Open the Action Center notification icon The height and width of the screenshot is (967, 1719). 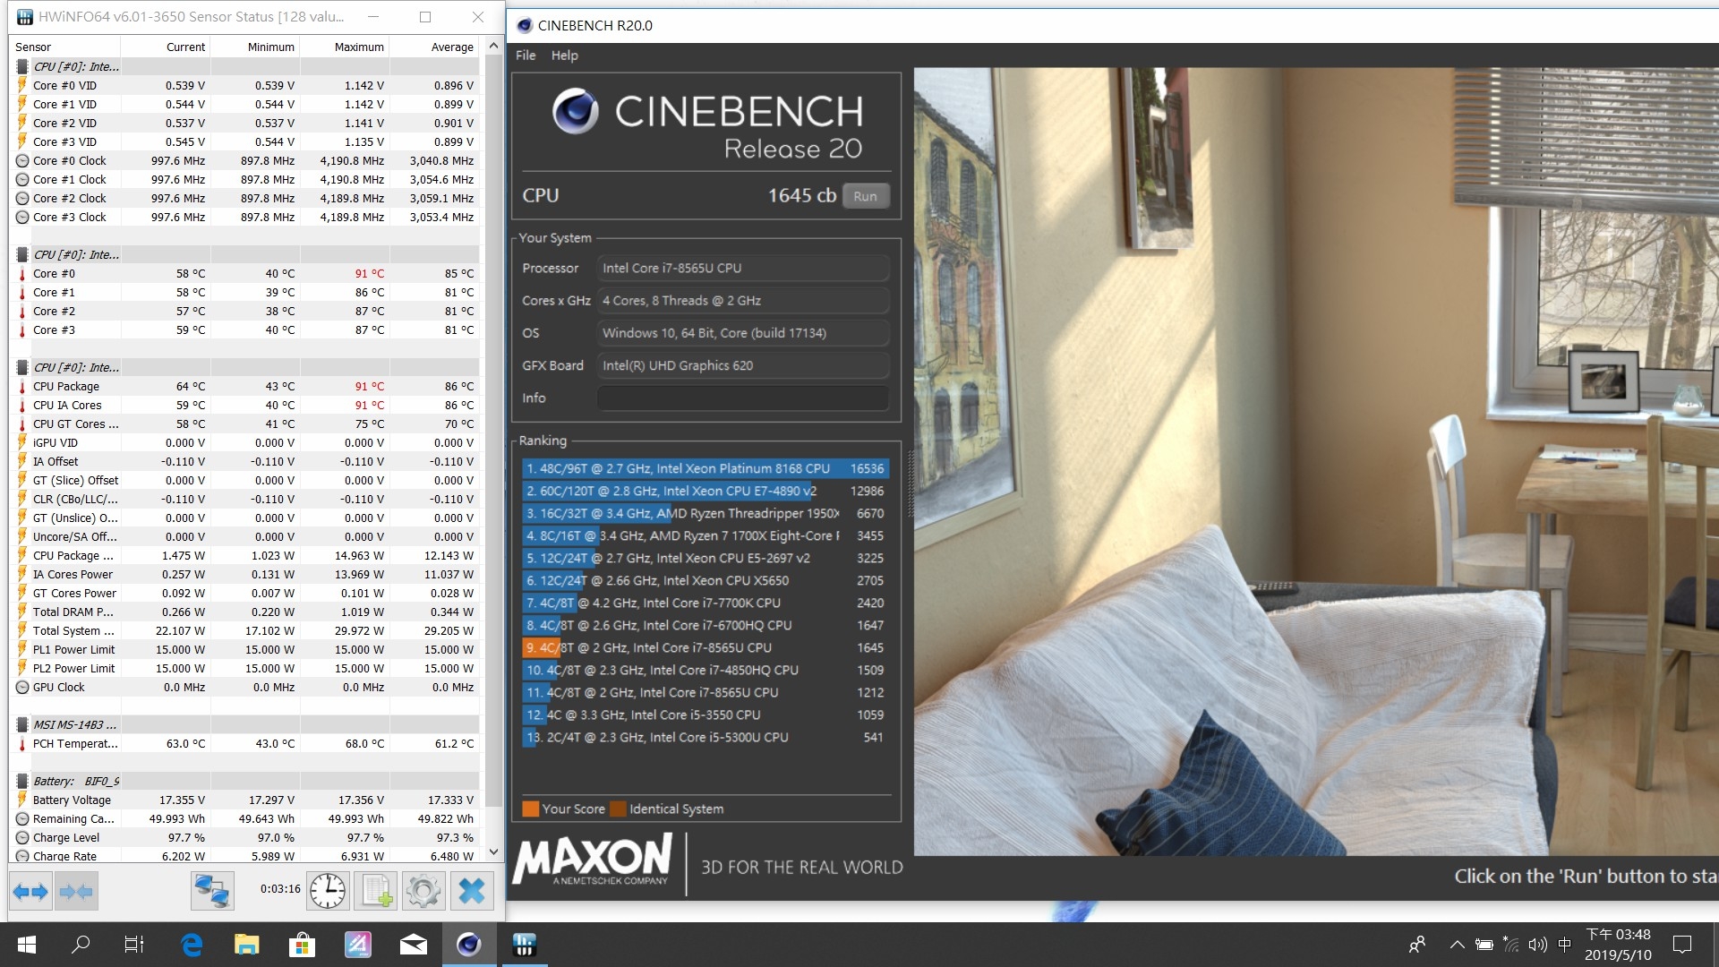[1682, 945]
